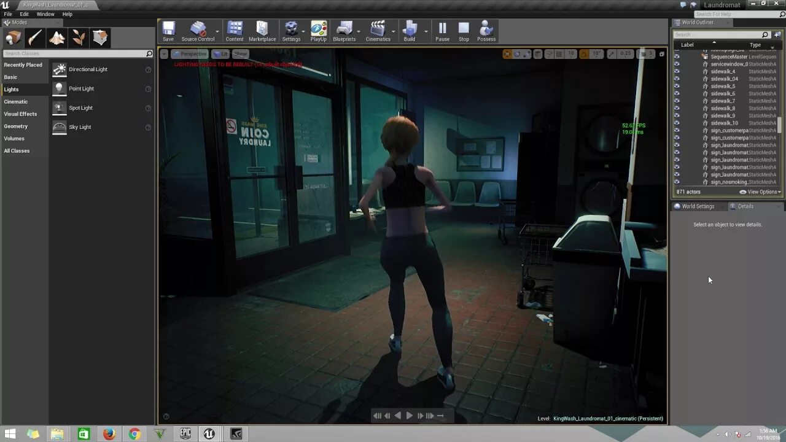The height and width of the screenshot is (442, 786).
Task: Click the viewport rotate gizmo icon
Action: pos(517,54)
